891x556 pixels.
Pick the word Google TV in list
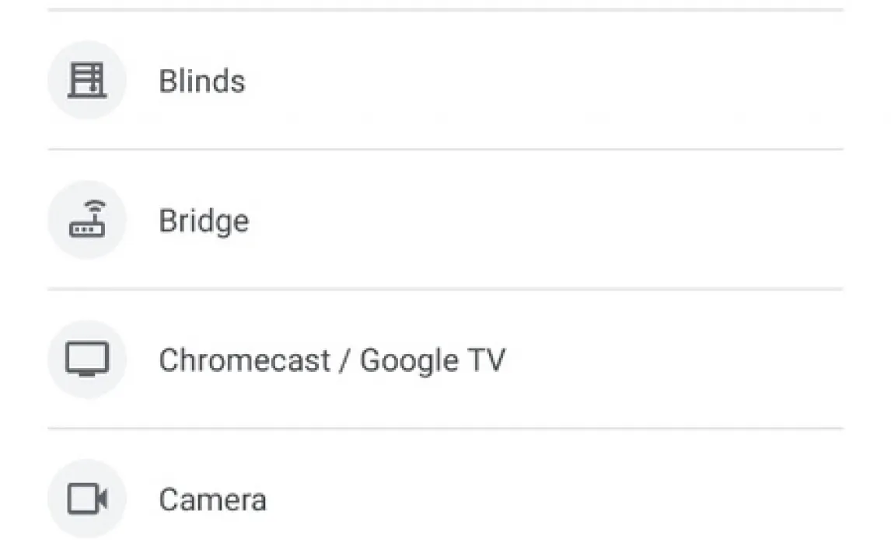(x=432, y=360)
